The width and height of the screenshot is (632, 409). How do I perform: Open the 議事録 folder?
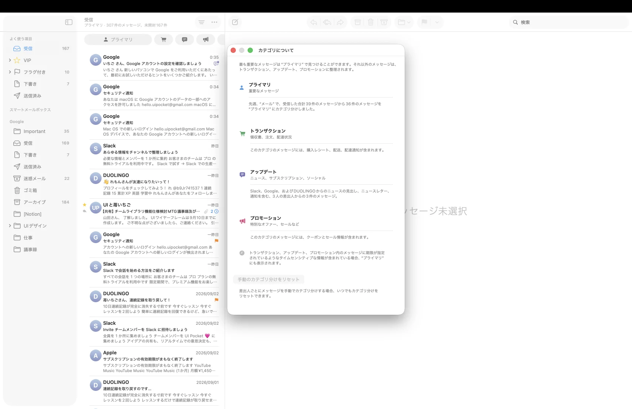point(40,249)
